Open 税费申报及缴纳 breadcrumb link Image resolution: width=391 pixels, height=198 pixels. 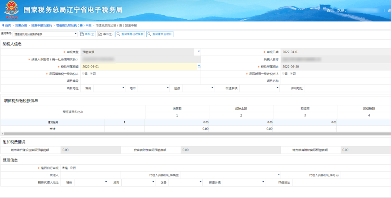pyautogui.click(x=42, y=26)
